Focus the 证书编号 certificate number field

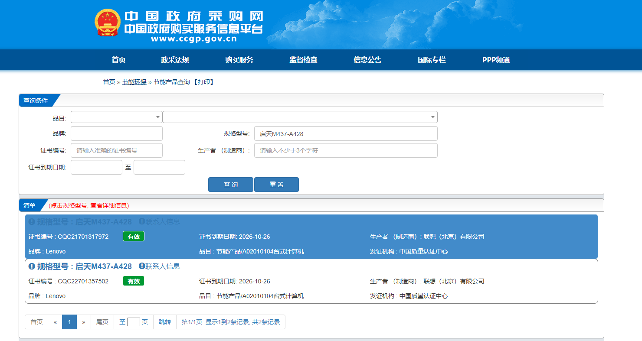(117, 150)
